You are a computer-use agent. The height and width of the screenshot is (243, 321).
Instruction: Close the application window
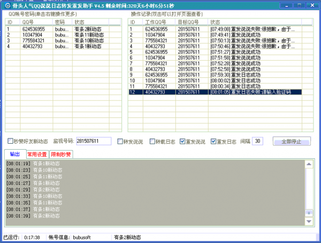[x=312, y=5]
